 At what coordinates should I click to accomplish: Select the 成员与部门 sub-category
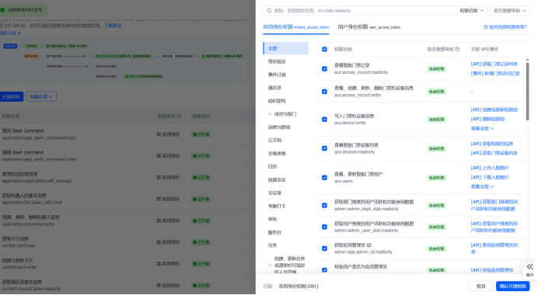(x=286, y=114)
